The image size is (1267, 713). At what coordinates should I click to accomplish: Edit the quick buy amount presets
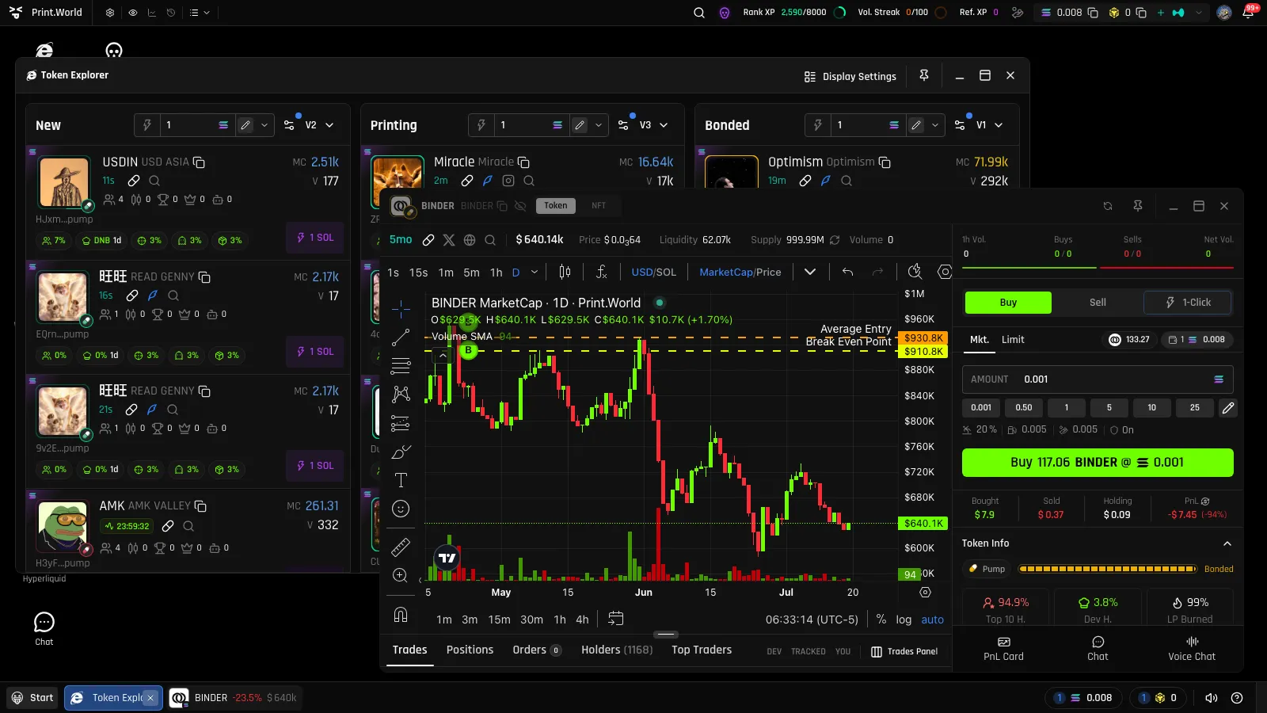pos(1227,408)
